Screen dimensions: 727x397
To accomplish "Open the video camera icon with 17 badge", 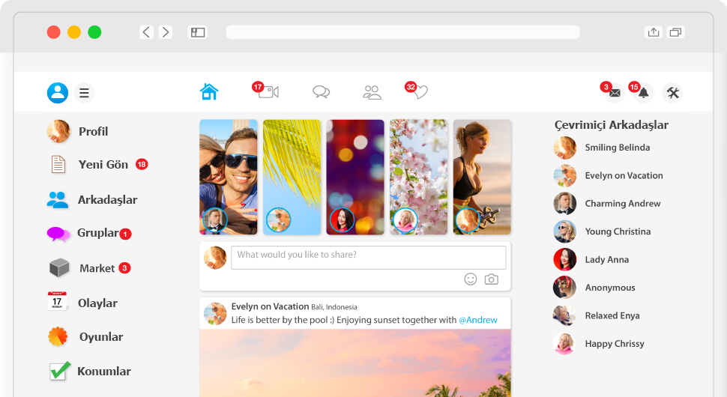I will [268, 92].
